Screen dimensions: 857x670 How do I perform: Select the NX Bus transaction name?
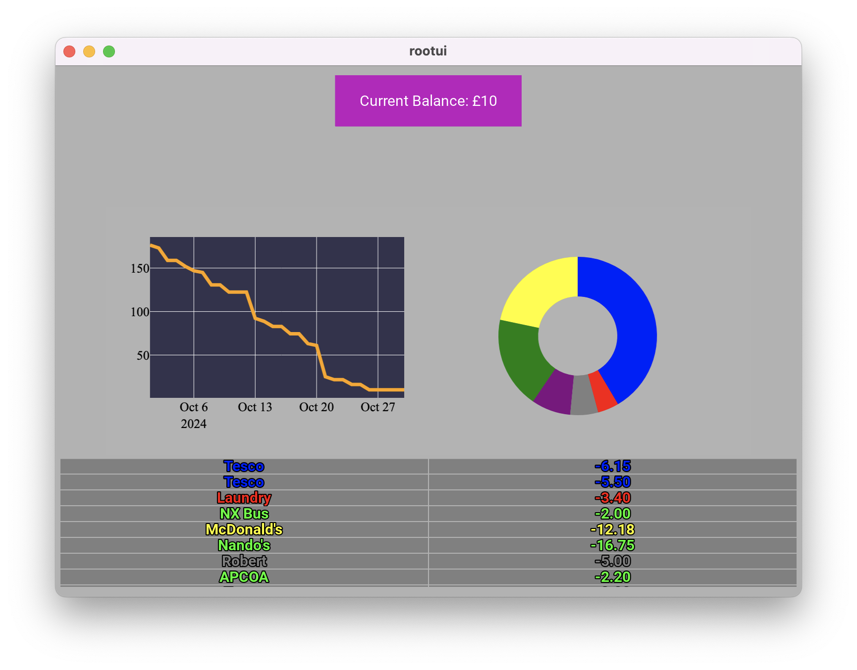244,514
